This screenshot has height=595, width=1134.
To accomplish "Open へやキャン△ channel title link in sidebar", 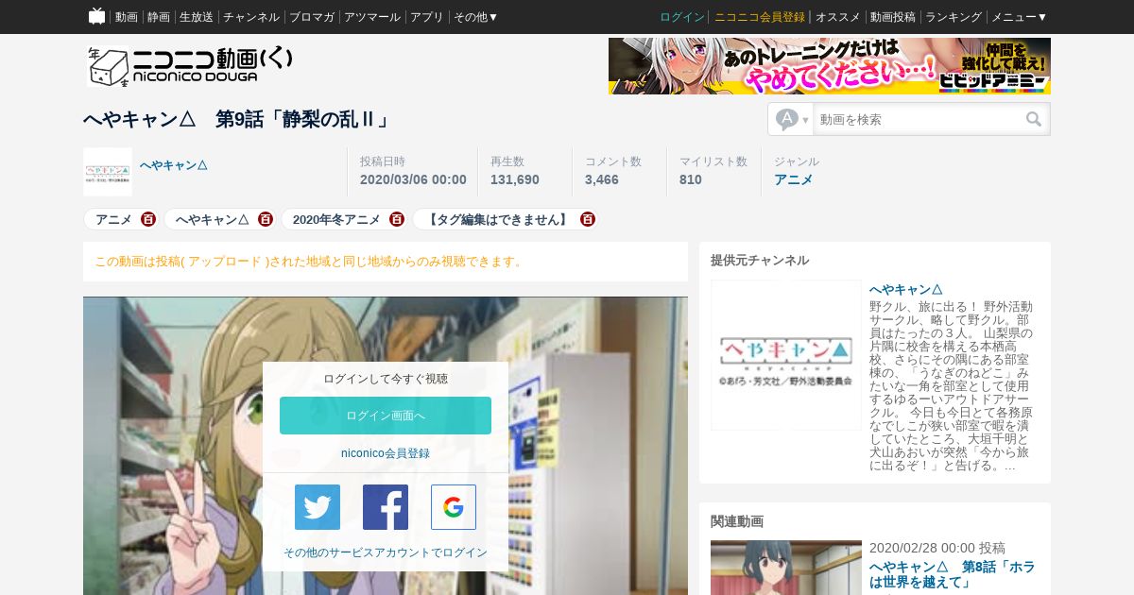I will (x=906, y=289).
